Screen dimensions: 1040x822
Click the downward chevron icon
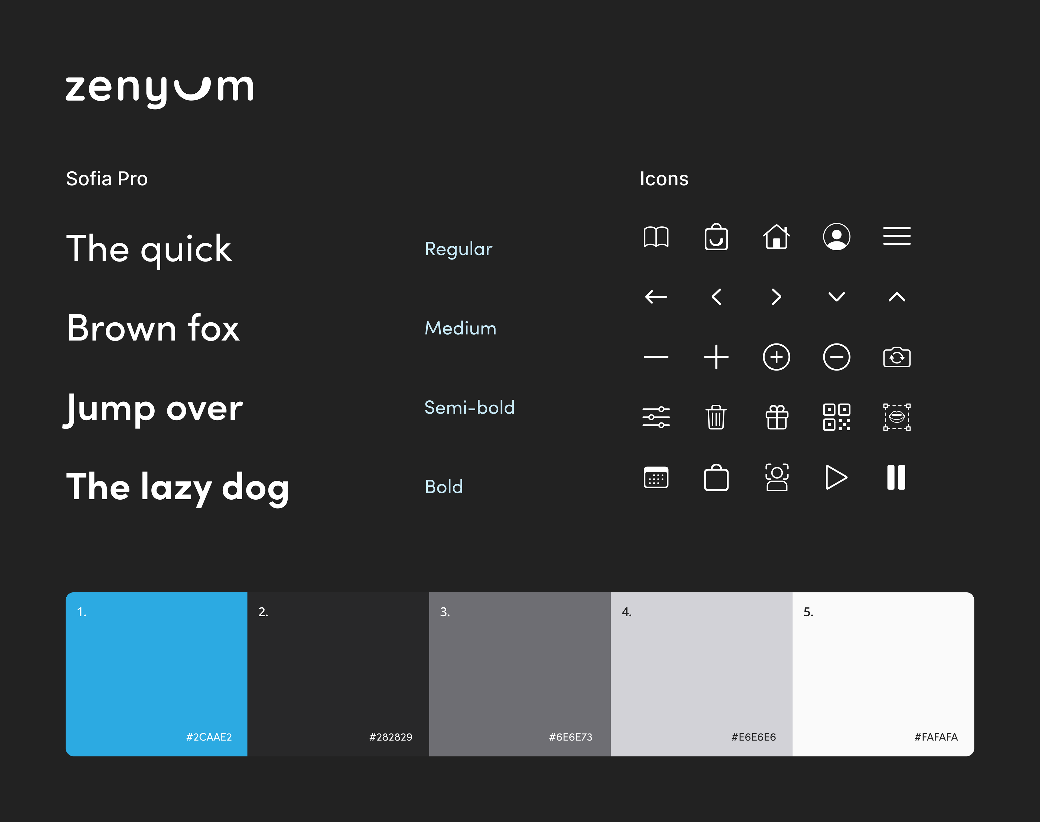(x=836, y=297)
